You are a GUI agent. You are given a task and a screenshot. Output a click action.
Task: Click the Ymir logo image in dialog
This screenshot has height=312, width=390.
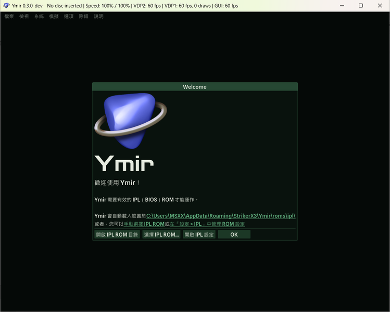pos(131,121)
